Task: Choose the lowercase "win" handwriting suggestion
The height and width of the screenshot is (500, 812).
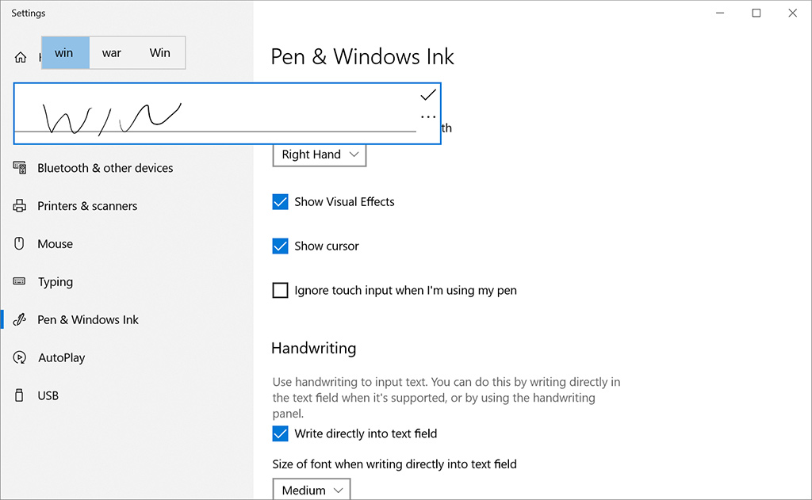Action: coord(64,53)
